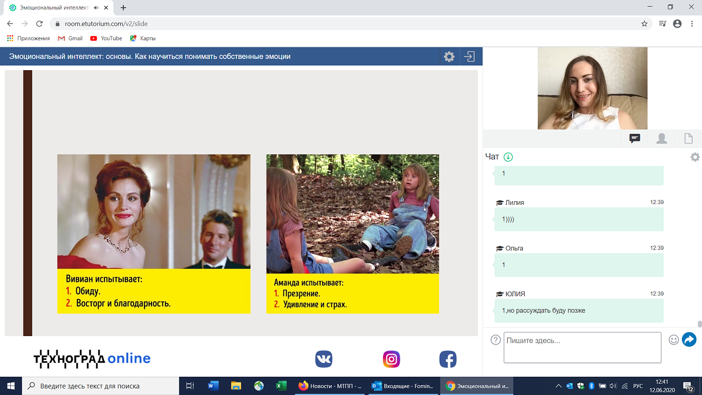Viewport: 702px width, 395px height.
Task: Open the Приложения apps bookmark
Action: [x=29, y=38]
